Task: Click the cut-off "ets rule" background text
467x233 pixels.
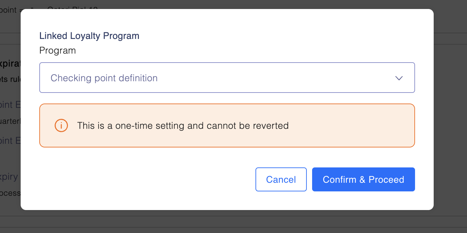Action: (x=10, y=79)
